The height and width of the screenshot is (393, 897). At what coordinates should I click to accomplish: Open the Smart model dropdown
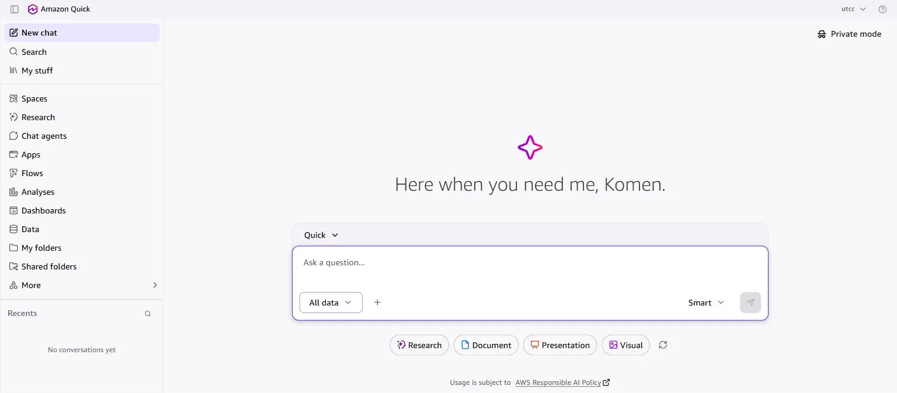(706, 303)
